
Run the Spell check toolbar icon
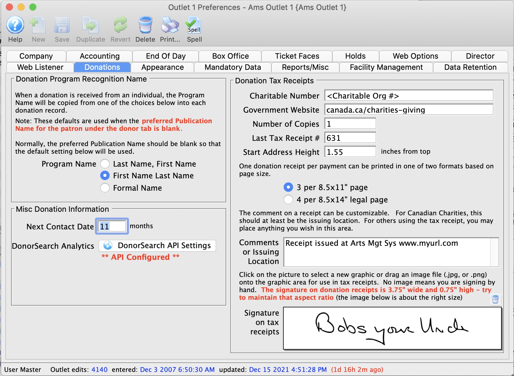click(194, 26)
